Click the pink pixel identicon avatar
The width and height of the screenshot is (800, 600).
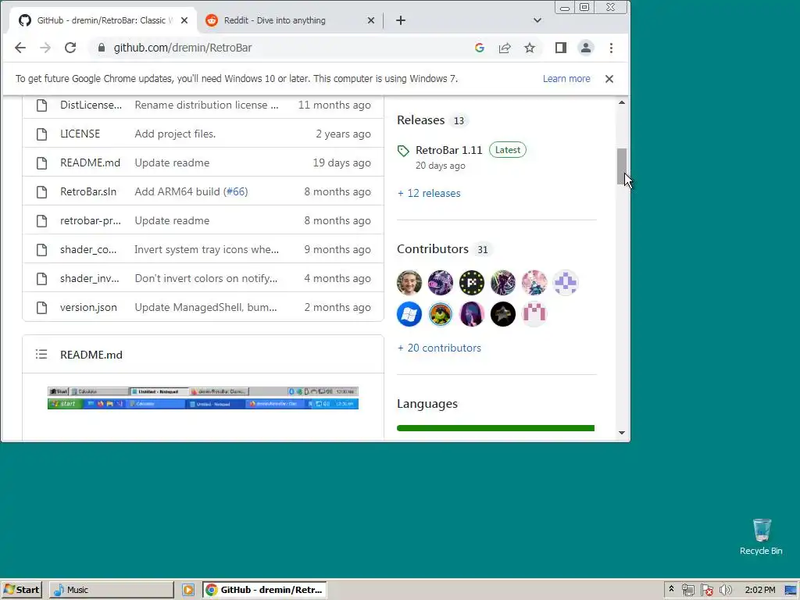coord(534,314)
